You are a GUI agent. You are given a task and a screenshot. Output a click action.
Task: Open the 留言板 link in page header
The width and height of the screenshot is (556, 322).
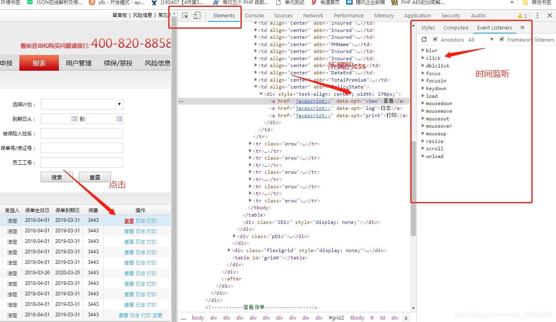tap(120, 15)
